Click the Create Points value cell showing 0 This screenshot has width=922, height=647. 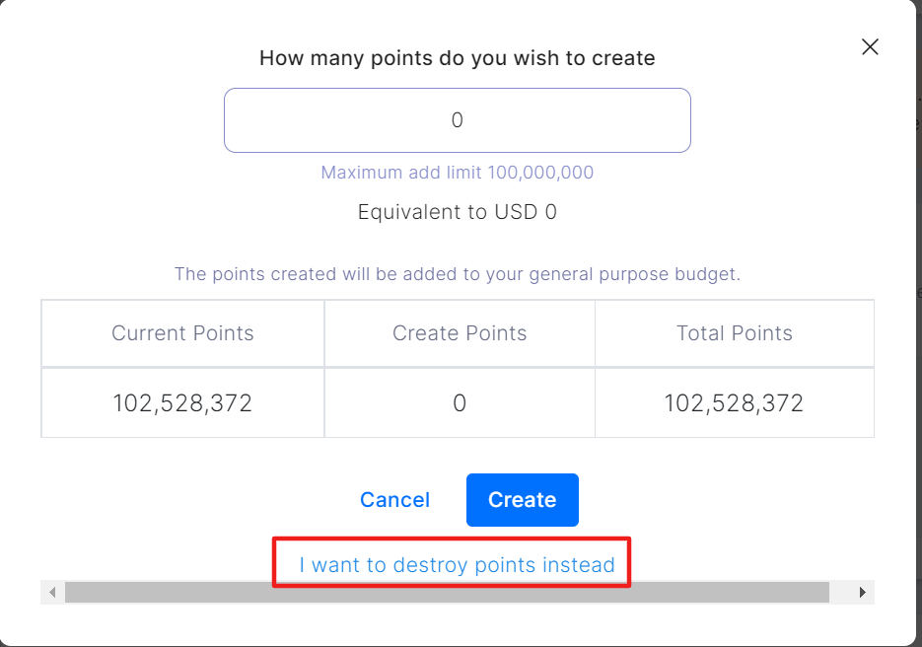click(460, 402)
